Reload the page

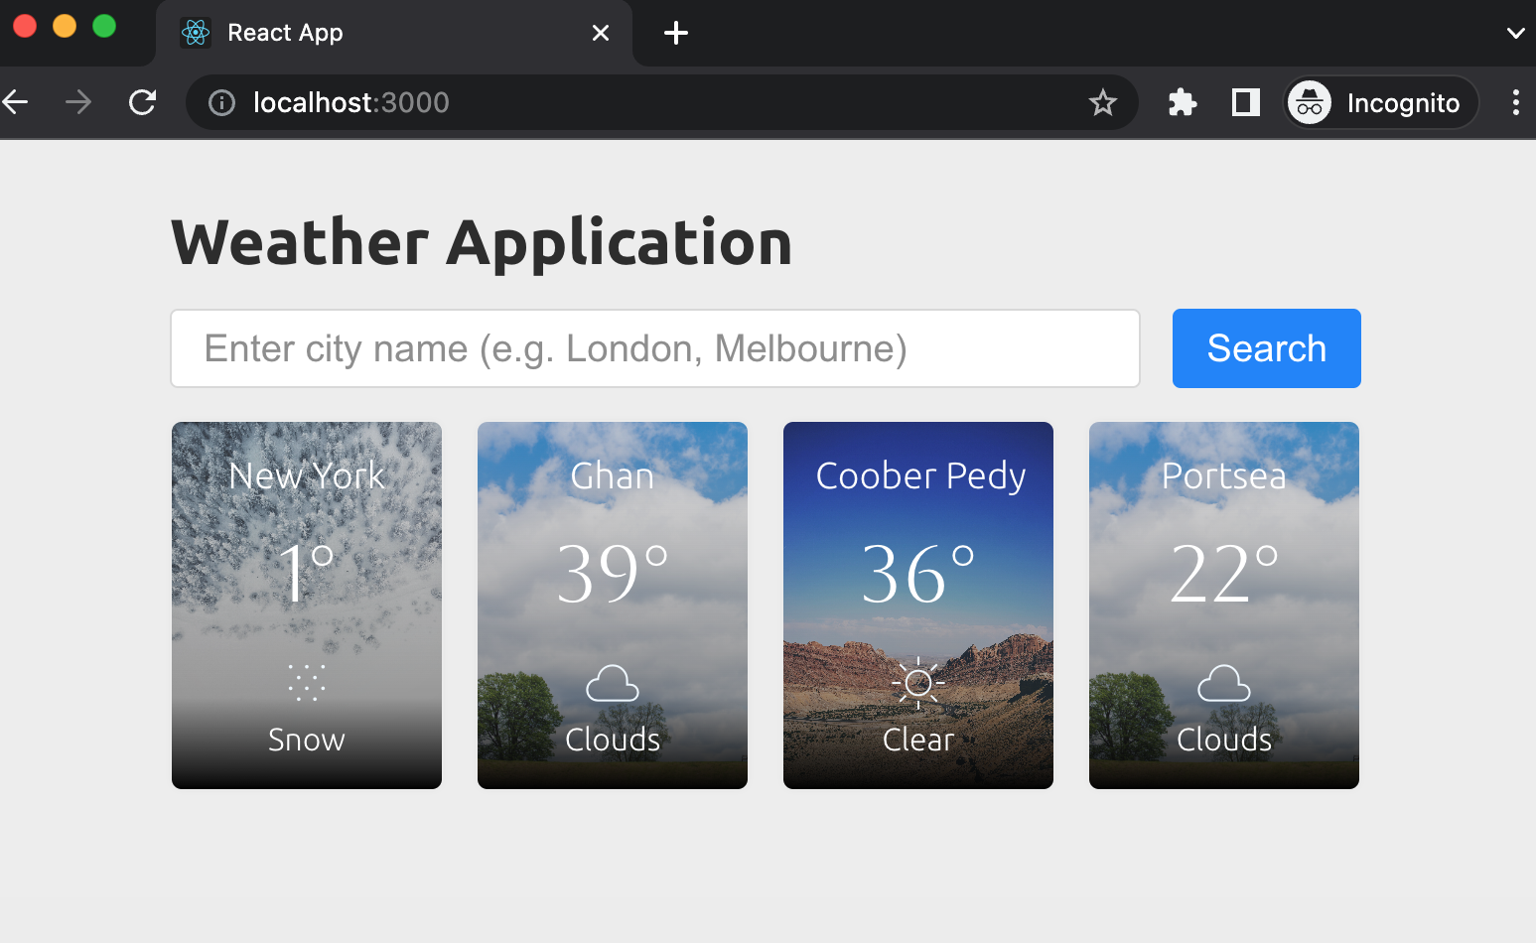[x=143, y=102]
